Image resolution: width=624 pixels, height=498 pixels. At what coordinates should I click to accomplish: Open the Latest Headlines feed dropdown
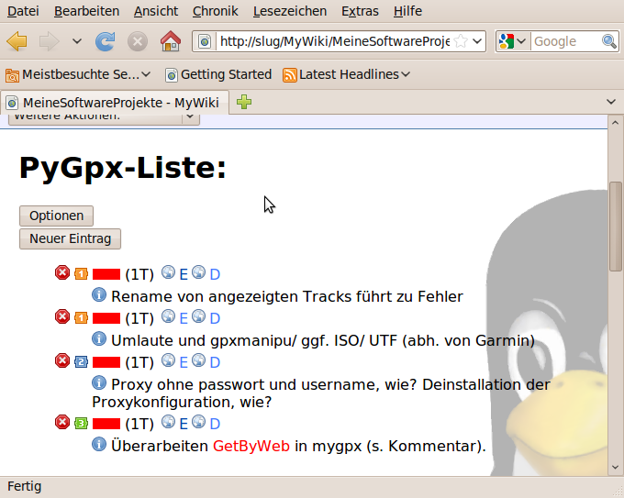tap(346, 74)
